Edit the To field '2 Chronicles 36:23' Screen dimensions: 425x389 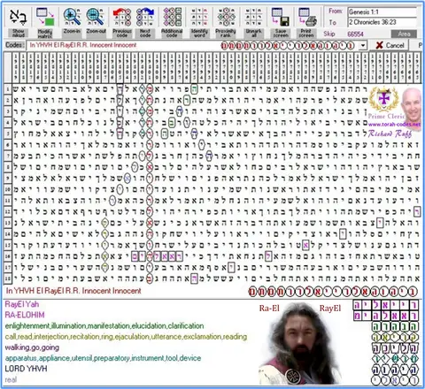click(x=382, y=22)
